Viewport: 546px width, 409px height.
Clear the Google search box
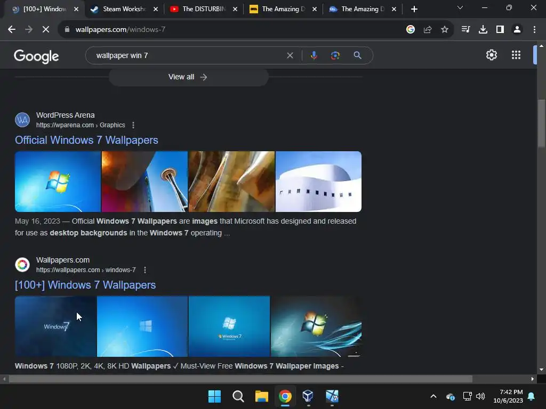click(290, 55)
